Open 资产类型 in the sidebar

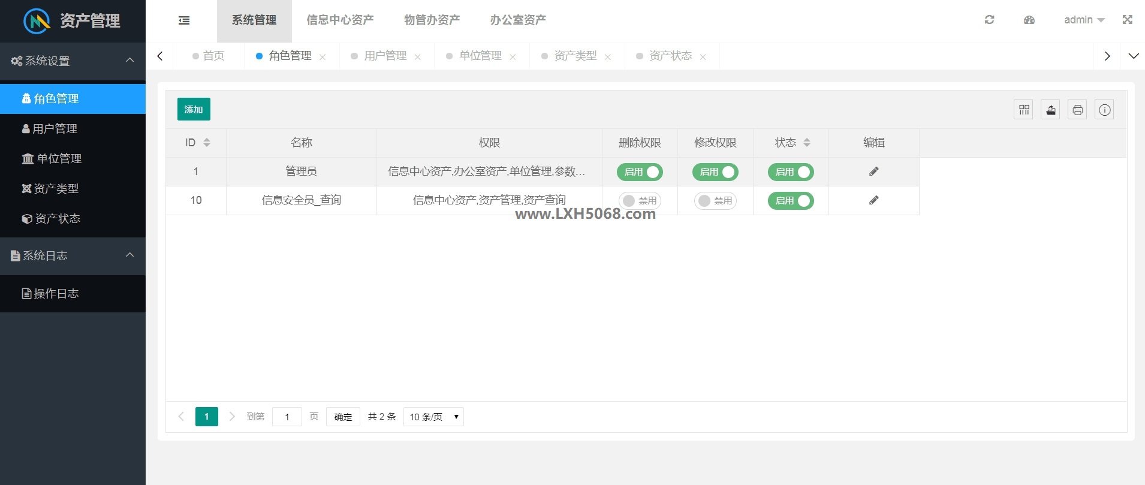coord(73,188)
